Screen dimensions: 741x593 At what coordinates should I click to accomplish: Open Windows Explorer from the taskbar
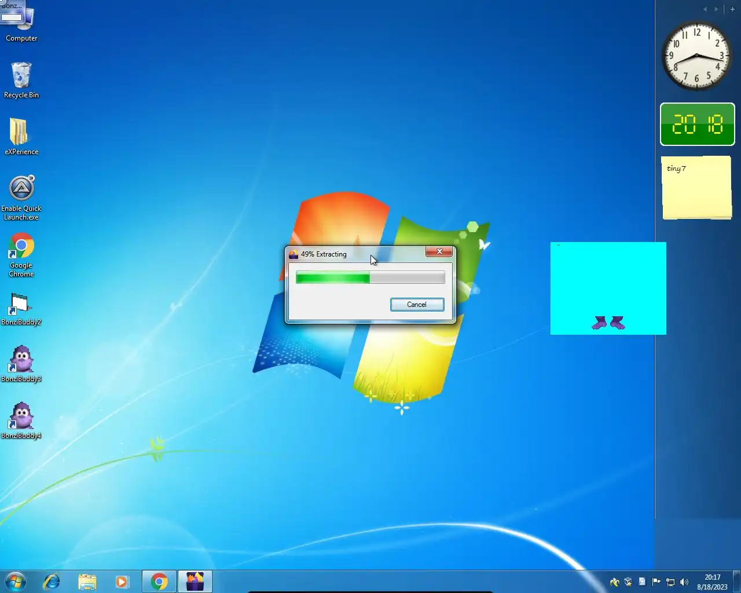coord(87,581)
